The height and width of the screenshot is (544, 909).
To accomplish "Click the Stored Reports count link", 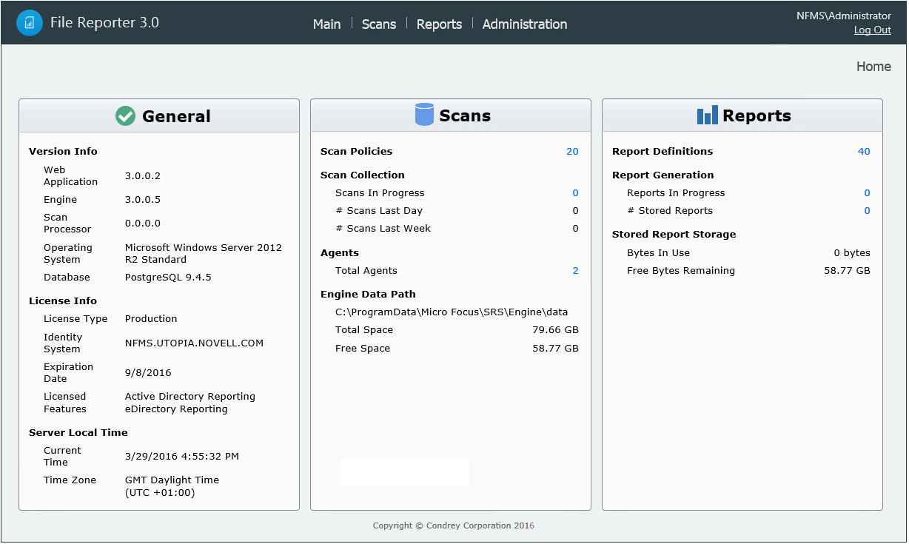I will (867, 211).
